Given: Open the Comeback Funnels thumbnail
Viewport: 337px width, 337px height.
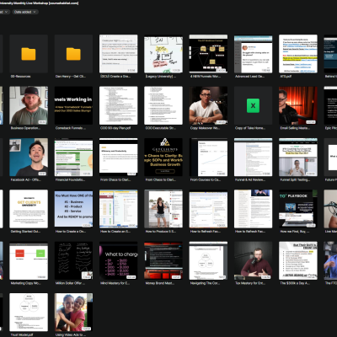Looking at the screenshot, I should [73, 105].
